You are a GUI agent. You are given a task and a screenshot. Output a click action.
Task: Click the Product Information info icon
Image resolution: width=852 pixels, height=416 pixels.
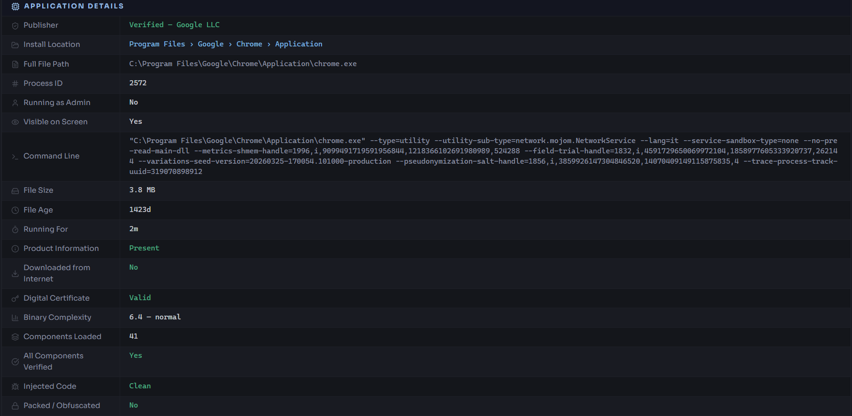coord(15,249)
